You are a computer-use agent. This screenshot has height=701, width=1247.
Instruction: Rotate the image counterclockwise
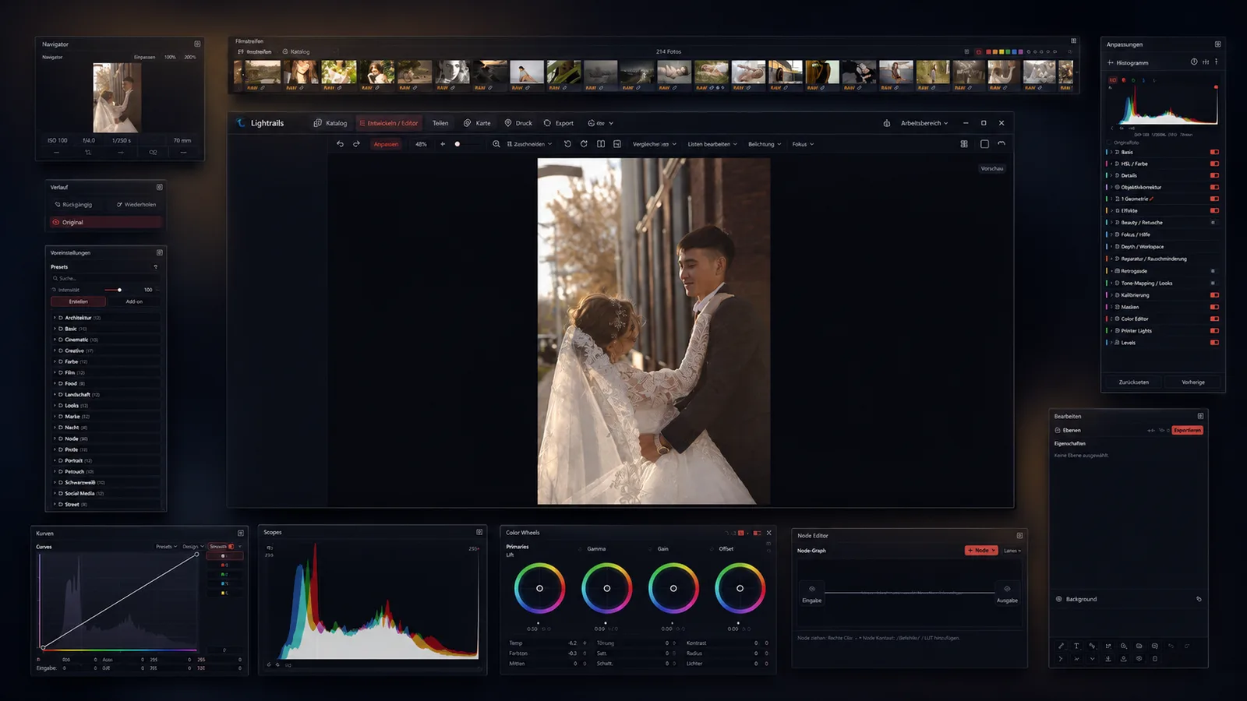567,144
